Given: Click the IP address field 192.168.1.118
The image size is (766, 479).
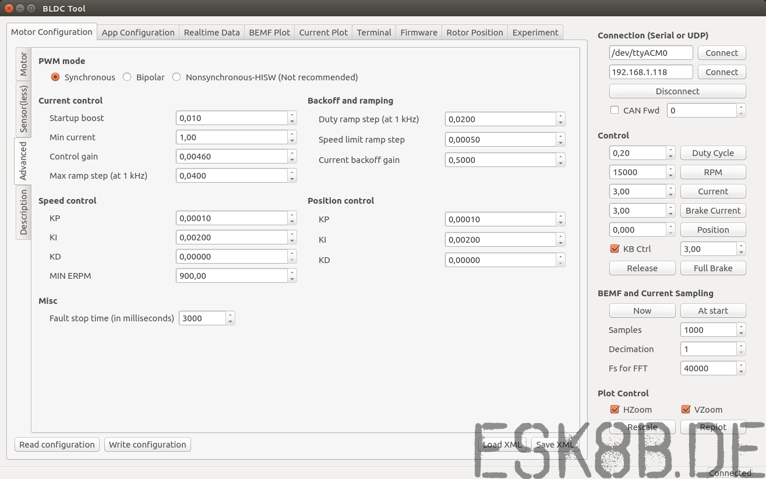Looking at the screenshot, I should pyautogui.click(x=651, y=72).
